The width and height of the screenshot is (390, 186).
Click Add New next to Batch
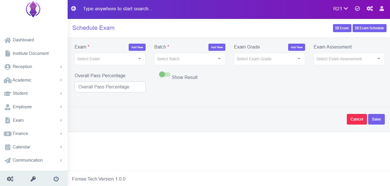click(217, 47)
